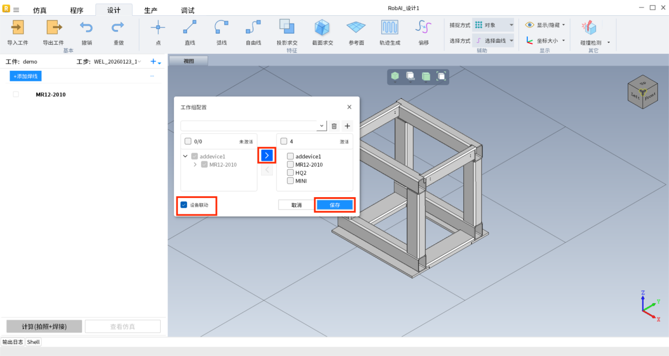Open the 轨迹生成 trajectory generation tool

[389, 27]
